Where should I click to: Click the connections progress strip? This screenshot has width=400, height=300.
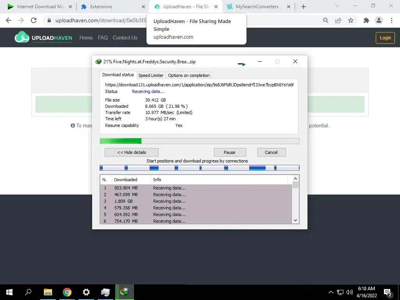pos(200,168)
